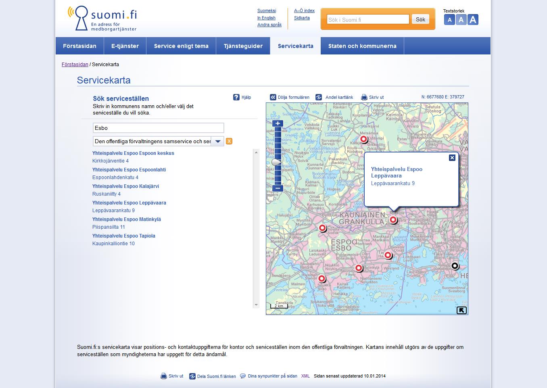Click the Dölja formulären collapse icon
Viewport: 547px width, 388px height.
(x=273, y=97)
